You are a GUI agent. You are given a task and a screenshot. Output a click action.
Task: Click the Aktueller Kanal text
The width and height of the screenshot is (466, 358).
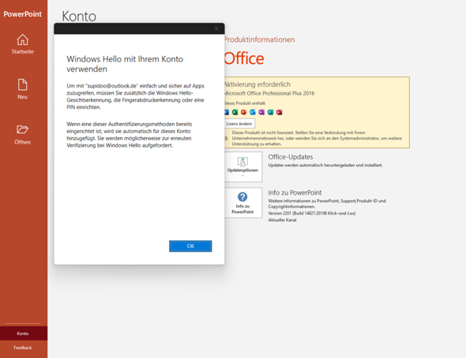[x=282, y=220]
